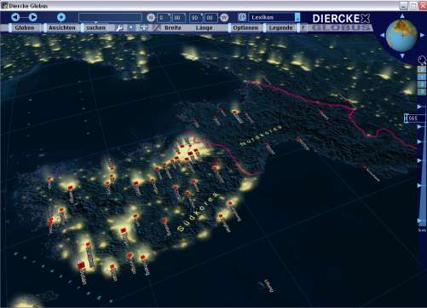Rotate the mini globe to the left

click(x=383, y=35)
